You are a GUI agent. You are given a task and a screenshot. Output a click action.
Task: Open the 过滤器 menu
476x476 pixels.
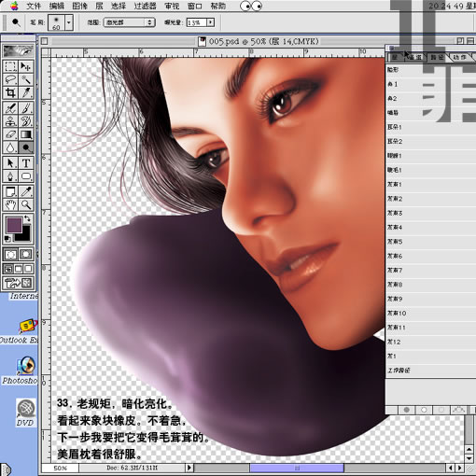(x=145, y=6)
